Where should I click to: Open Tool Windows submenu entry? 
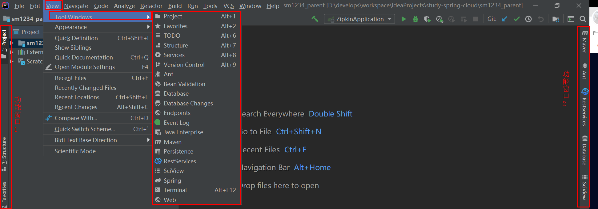[x=98, y=17]
